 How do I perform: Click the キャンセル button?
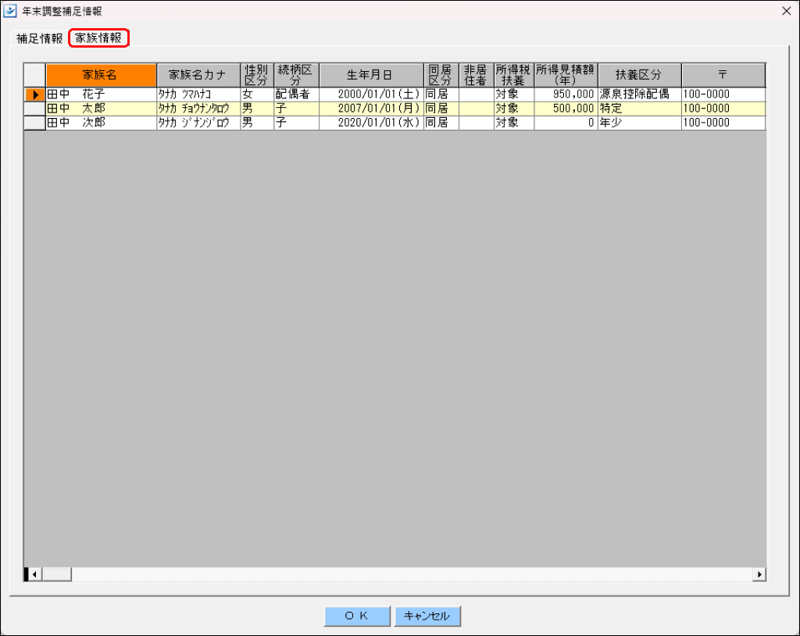tap(427, 616)
